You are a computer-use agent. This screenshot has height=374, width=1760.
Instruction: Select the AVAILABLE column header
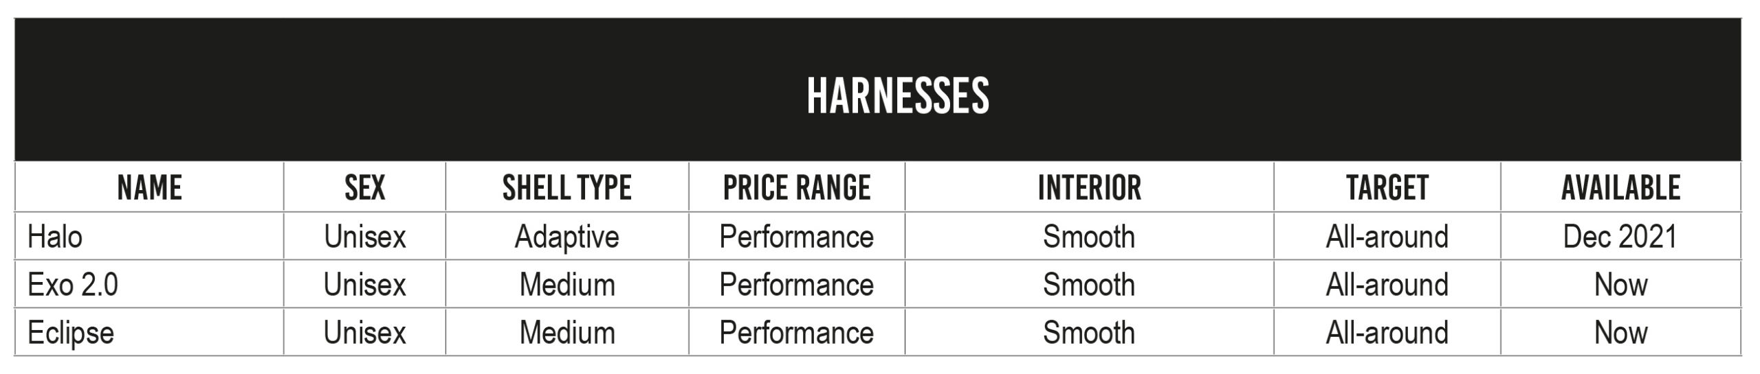pyautogui.click(x=1620, y=188)
